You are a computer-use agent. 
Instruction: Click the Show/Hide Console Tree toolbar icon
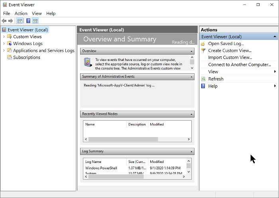[x=20, y=21]
